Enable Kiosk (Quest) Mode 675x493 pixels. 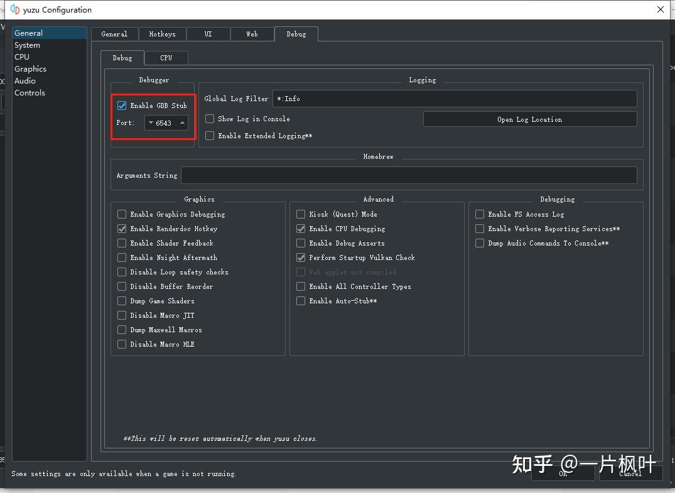coord(301,214)
